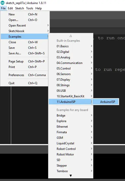This screenshot has width=125, height=181.
Task: Open the 09.USB examples submenu
Action: click(x=71, y=91)
